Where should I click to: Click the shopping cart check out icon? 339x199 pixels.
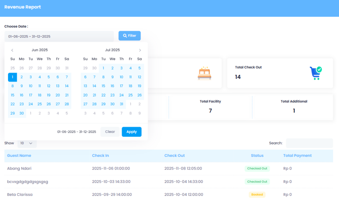316,73
